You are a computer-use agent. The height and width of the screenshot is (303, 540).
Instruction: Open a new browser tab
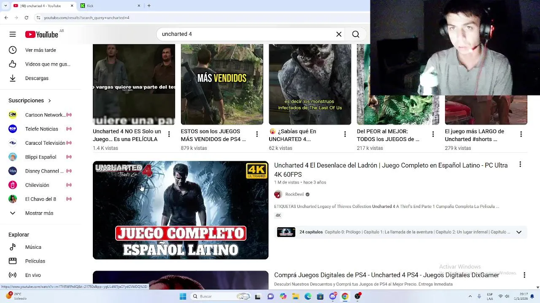[149, 6]
